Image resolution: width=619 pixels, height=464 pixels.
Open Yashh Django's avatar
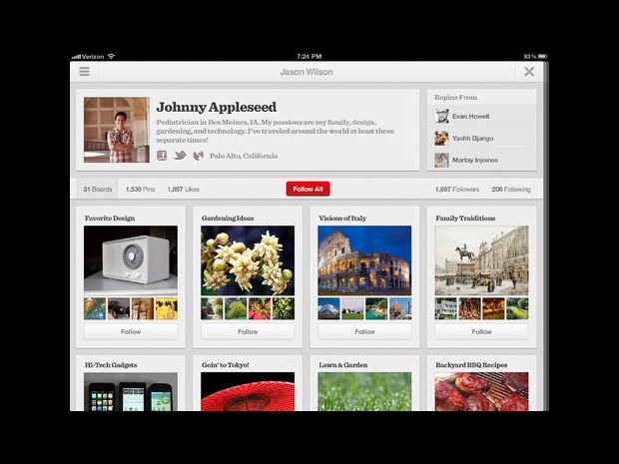coord(441,138)
